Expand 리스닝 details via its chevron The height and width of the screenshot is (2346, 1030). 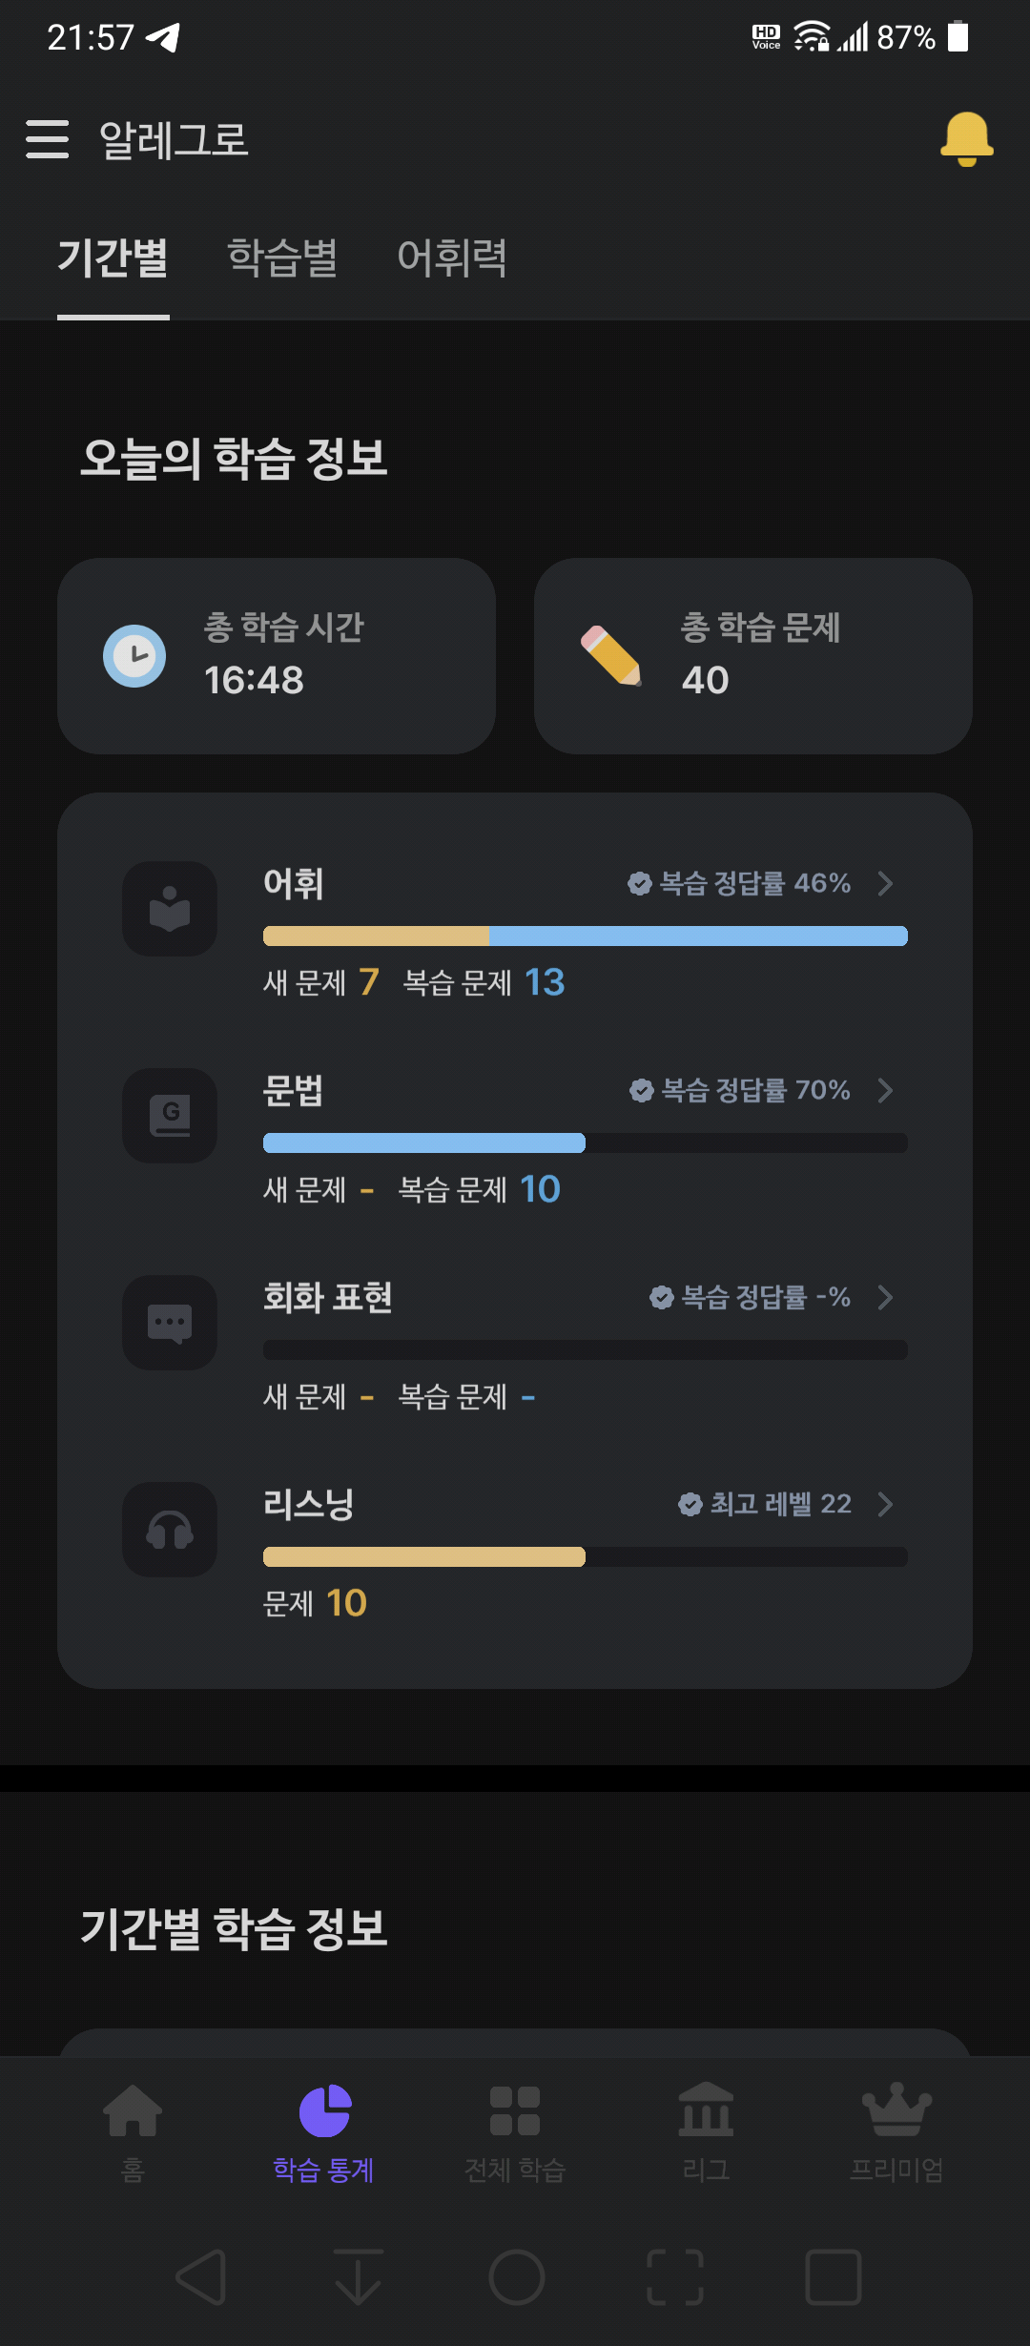(885, 1504)
